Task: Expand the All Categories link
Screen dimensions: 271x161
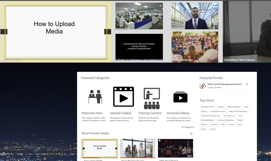Action: 187,127
